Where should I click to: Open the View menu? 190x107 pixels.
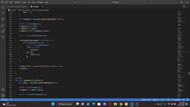click(x=24, y=2)
